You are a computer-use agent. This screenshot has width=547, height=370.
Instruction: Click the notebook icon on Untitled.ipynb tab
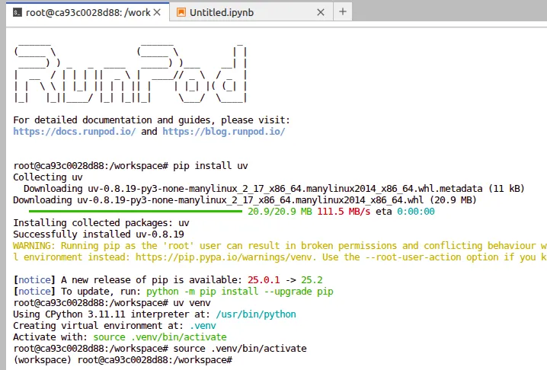click(x=181, y=11)
